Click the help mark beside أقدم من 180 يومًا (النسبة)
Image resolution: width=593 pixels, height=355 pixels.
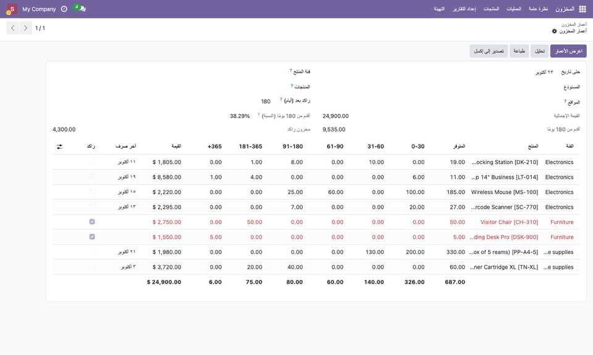pos(259,115)
